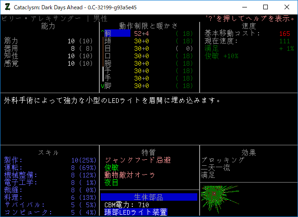
Task: Click the down caret beside the 脚 row
Action: pos(103,86)
